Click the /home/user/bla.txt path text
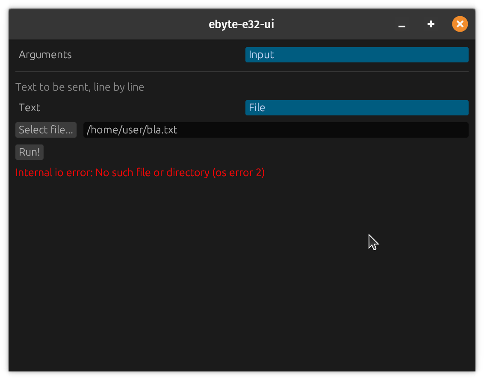 (132, 130)
